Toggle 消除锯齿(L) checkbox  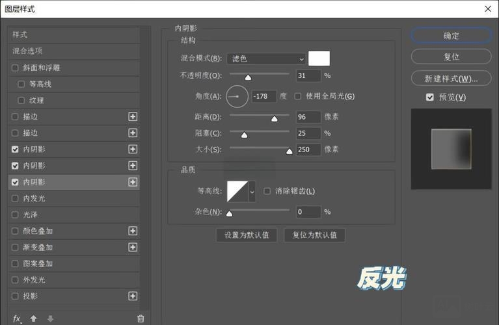click(x=267, y=191)
